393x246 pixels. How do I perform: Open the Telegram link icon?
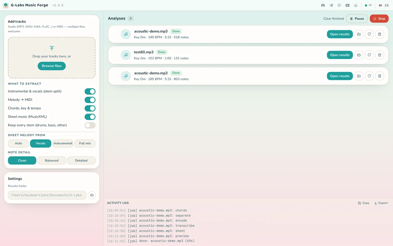click(331, 5)
